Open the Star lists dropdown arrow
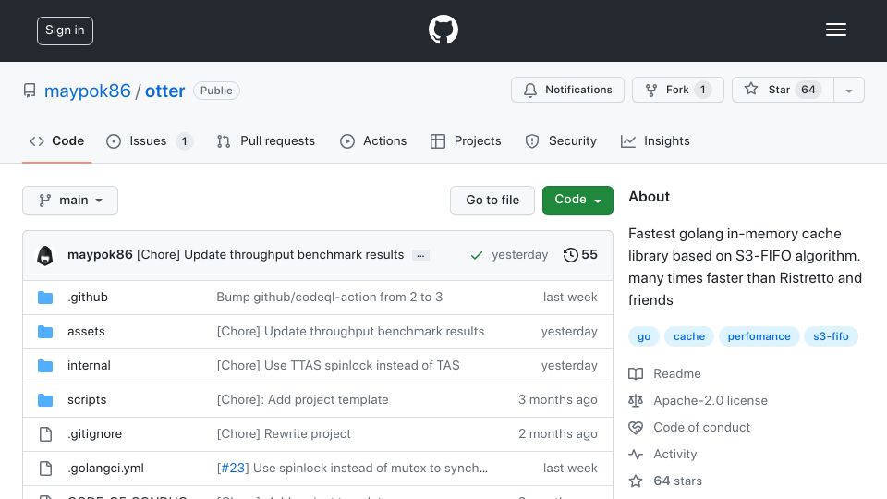The width and height of the screenshot is (887, 499). [x=848, y=90]
